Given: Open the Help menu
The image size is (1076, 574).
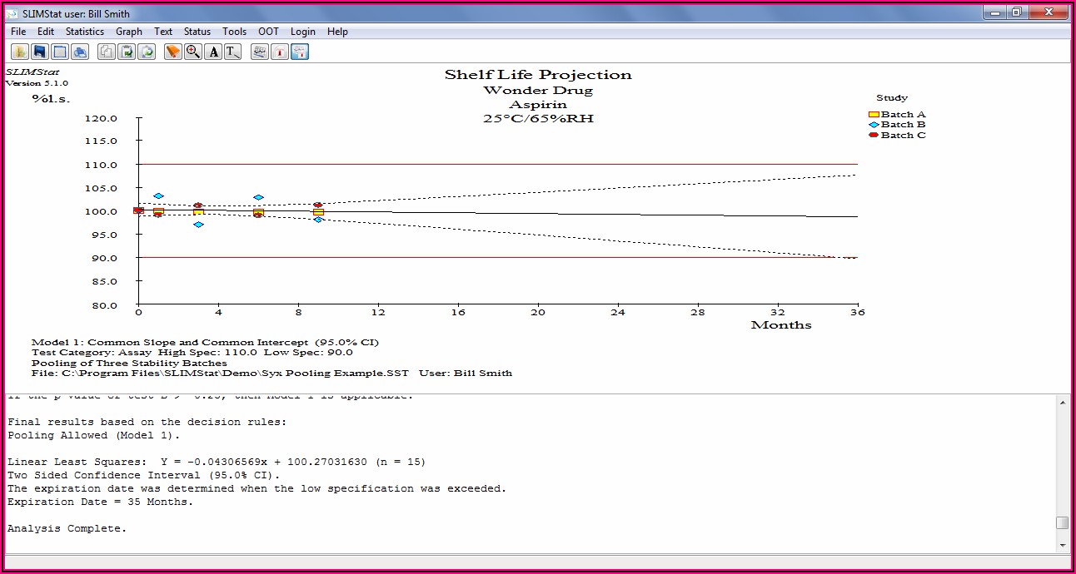Looking at the screenshot, I should pyautogui.click(x=337, y=32).
